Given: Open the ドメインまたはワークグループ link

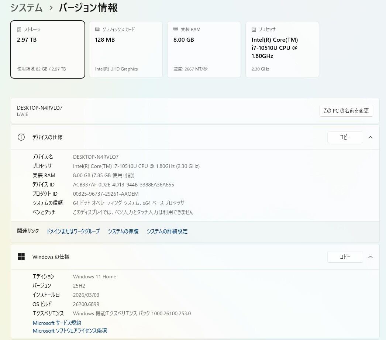Looking at the screenshot, I should (73, 231).
